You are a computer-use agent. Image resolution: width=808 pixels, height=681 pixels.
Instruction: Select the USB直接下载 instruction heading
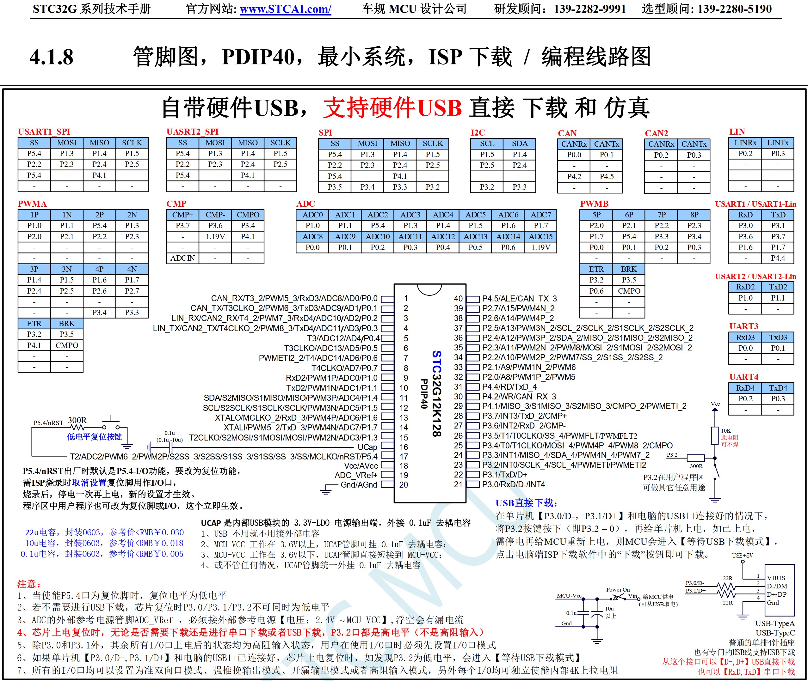coord(526,503)
